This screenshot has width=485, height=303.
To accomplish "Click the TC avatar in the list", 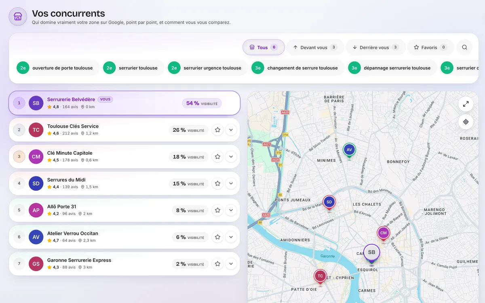I will click(36, 130).
